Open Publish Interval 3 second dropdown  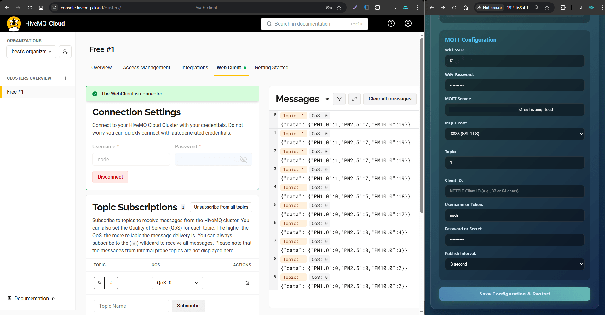pos(515,264)
